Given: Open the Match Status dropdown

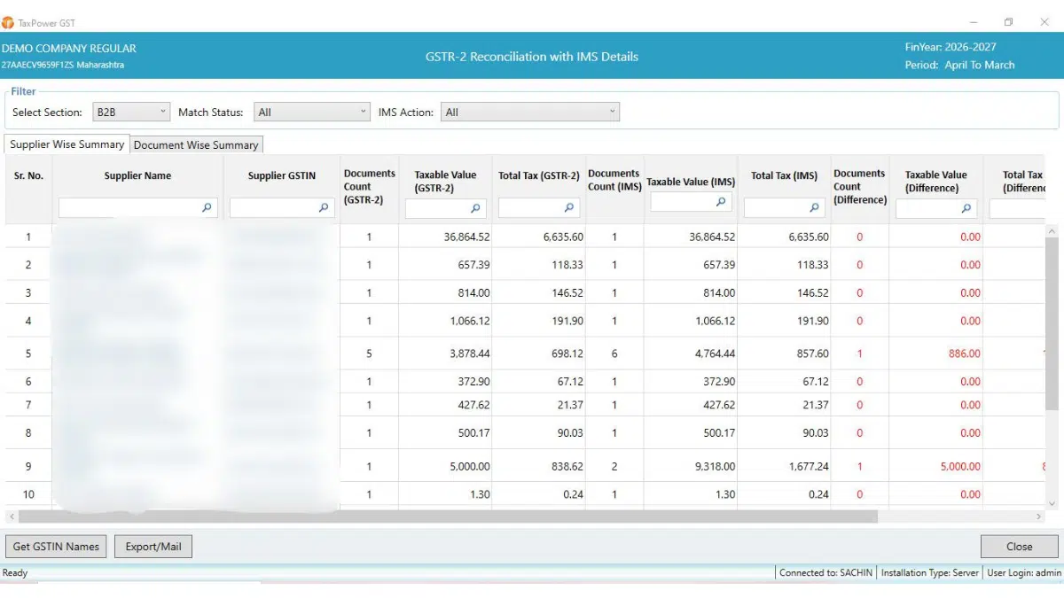Looking at the screenshot, I should tap(311, 112).
